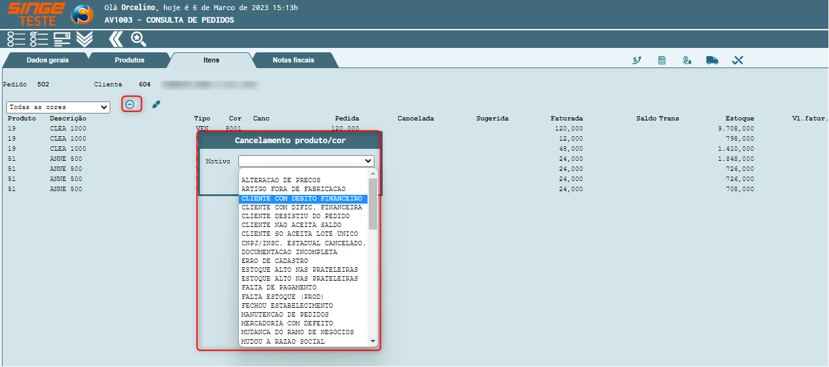Click the AV1003 - CONSULTA DE PEDIDOS title
This screenshot has width=829, height=367.
coord(169,20)
